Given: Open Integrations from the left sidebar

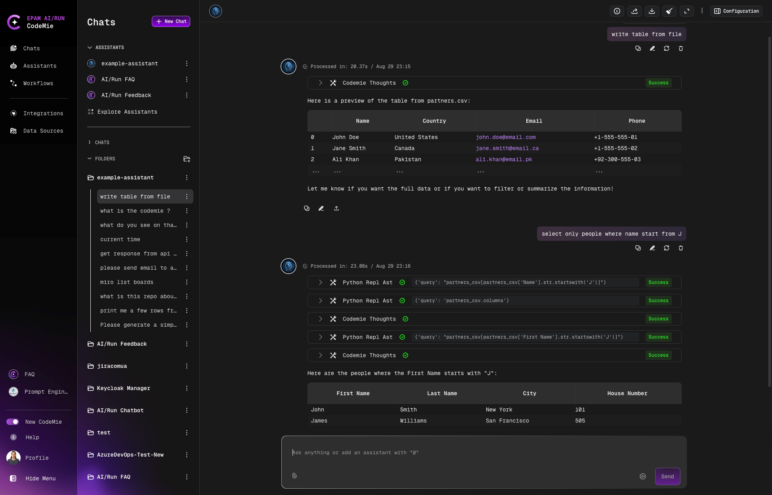Looking at the screenshot, I should coord(43,113).
